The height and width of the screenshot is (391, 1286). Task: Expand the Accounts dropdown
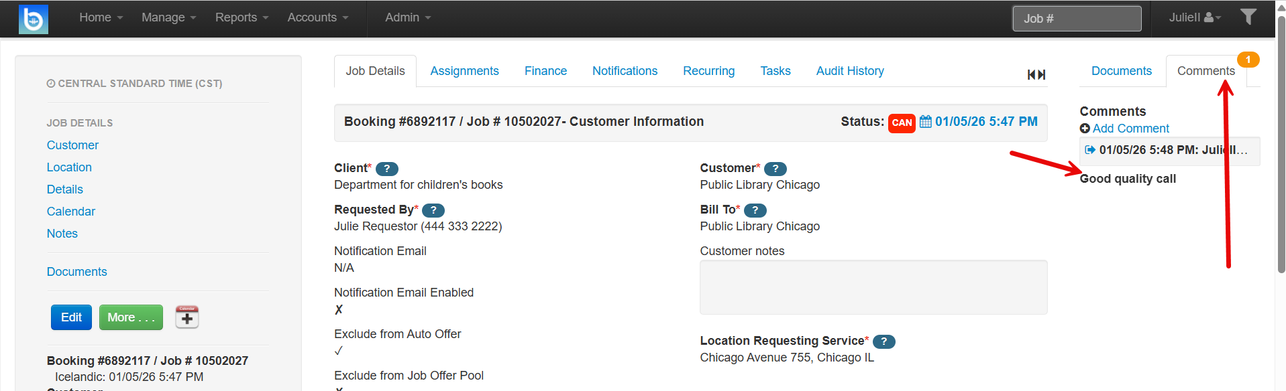click(x=318, y=17)
